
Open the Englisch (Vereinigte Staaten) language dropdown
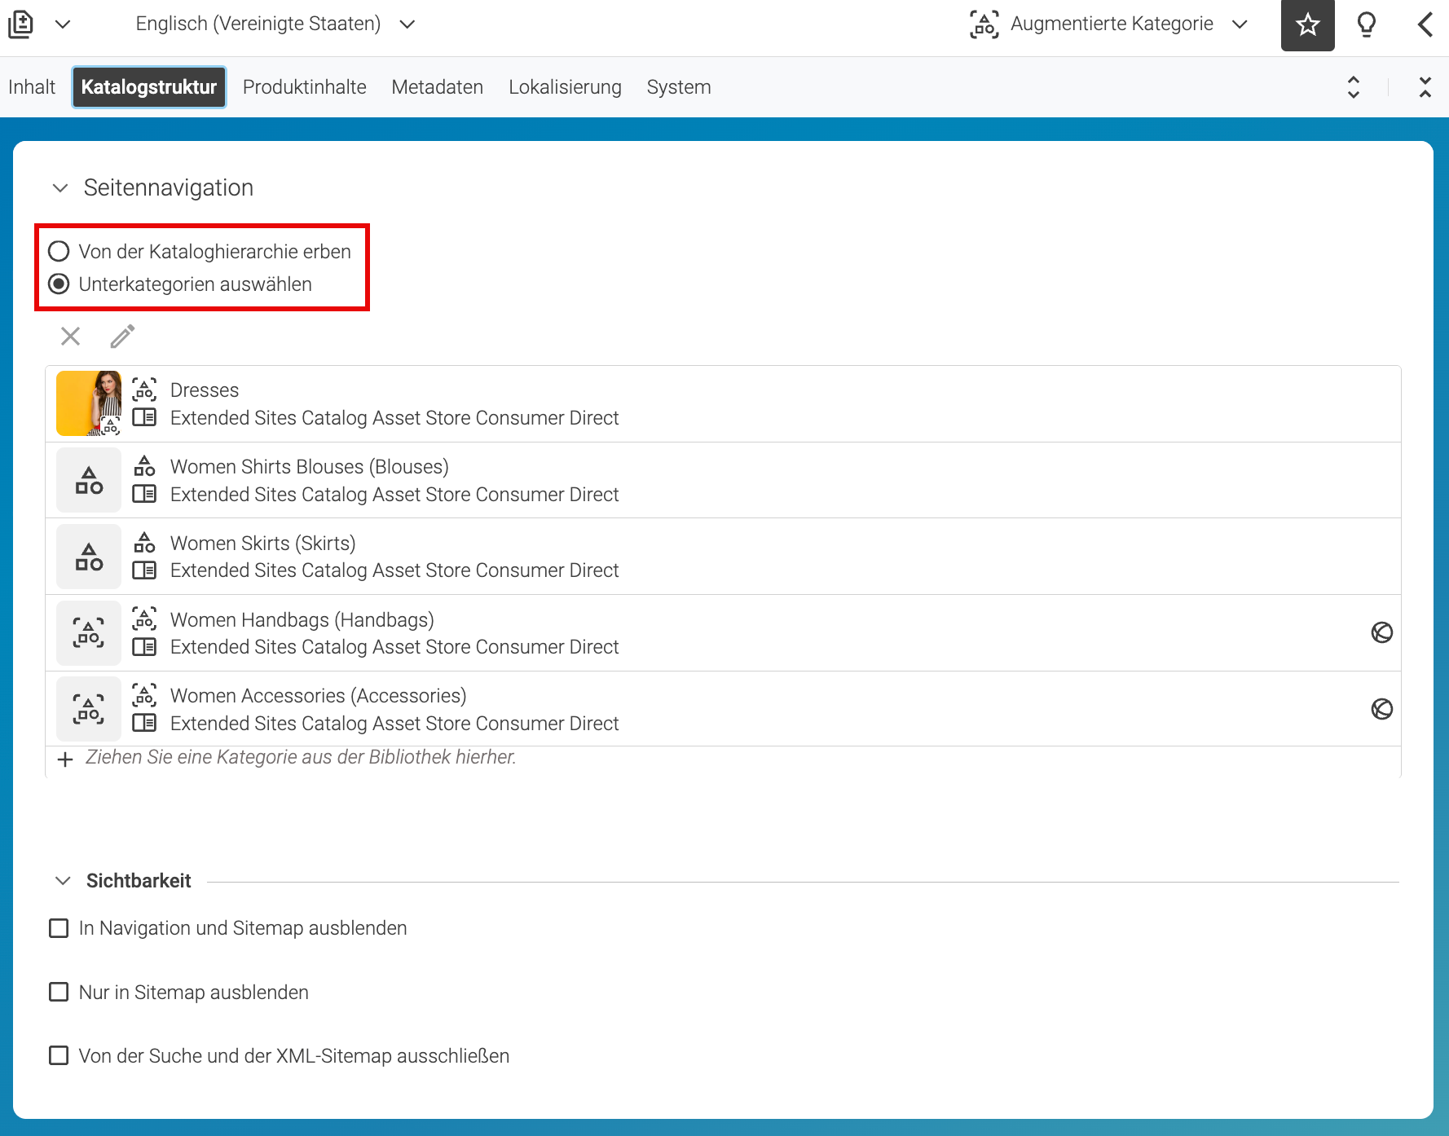[275, 24]
